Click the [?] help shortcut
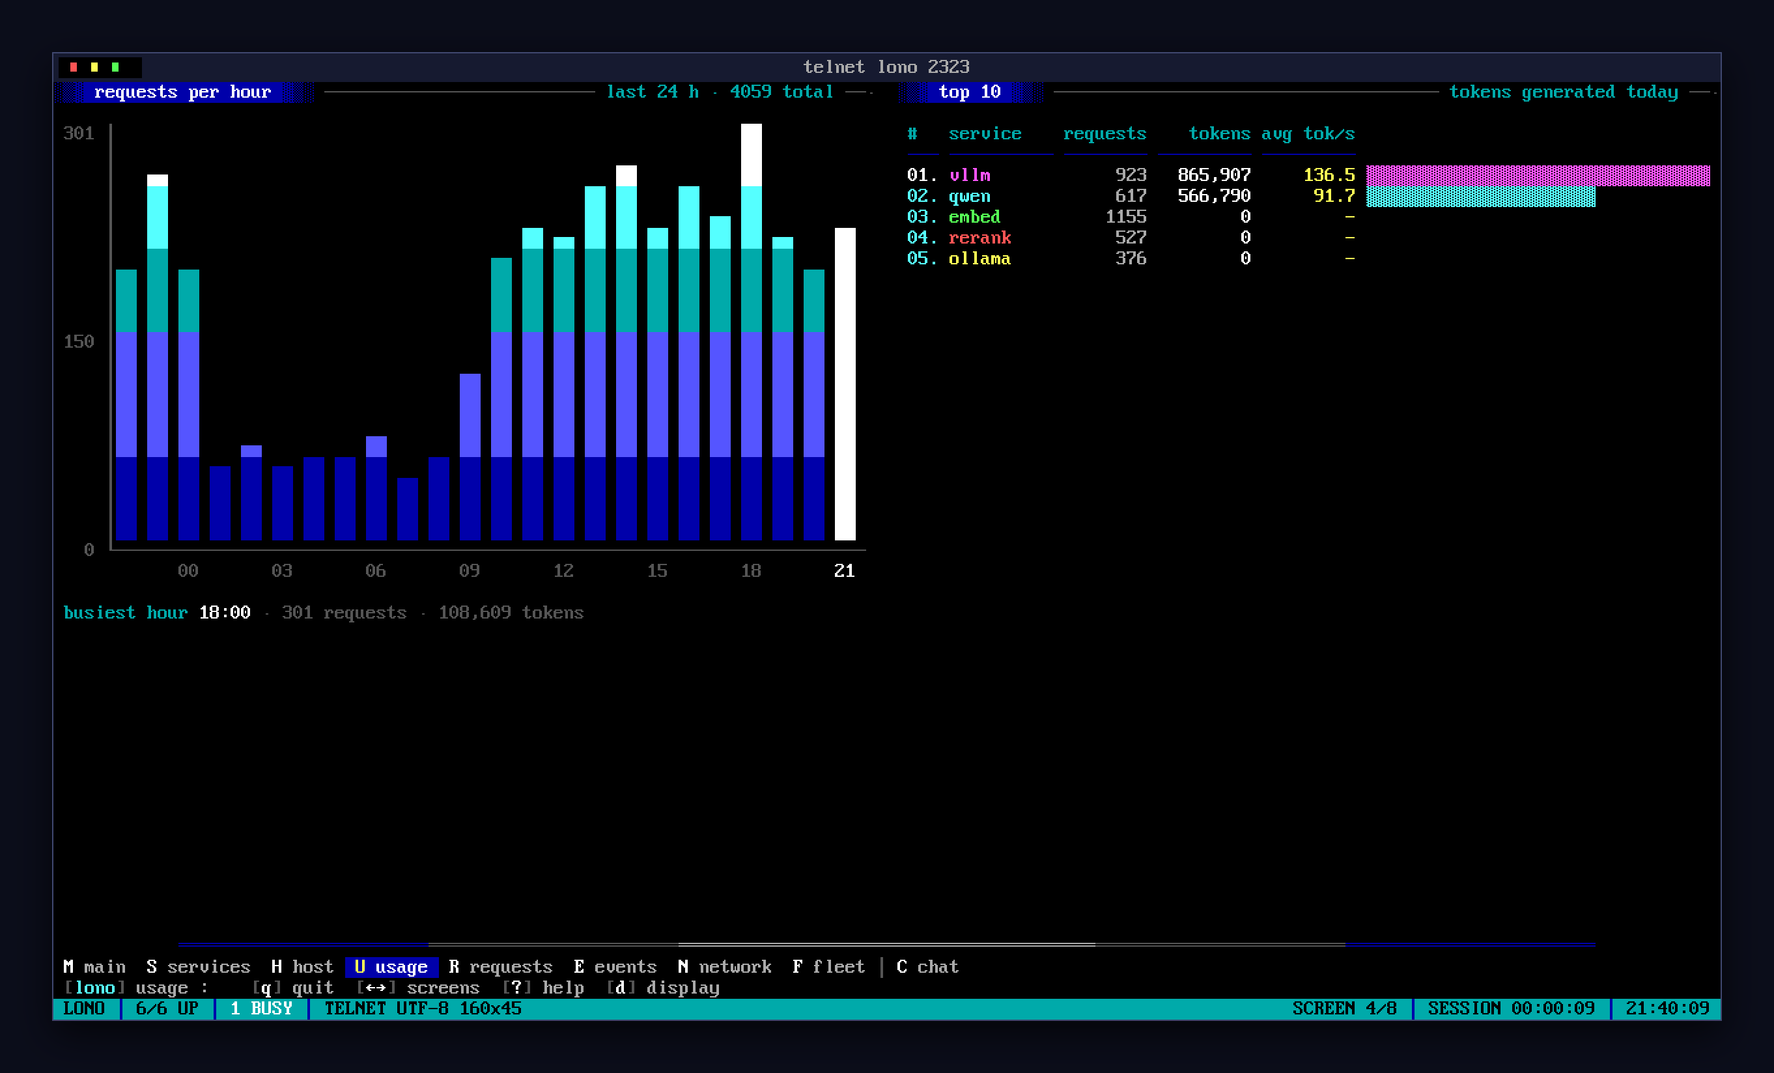1774x1073 pixels. point(543,987)
